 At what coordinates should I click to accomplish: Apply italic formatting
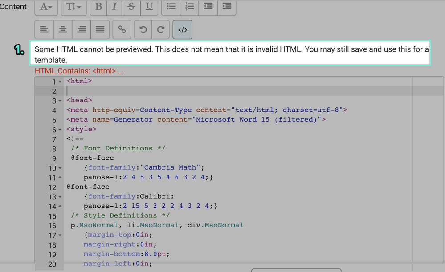tap(114, 7)
